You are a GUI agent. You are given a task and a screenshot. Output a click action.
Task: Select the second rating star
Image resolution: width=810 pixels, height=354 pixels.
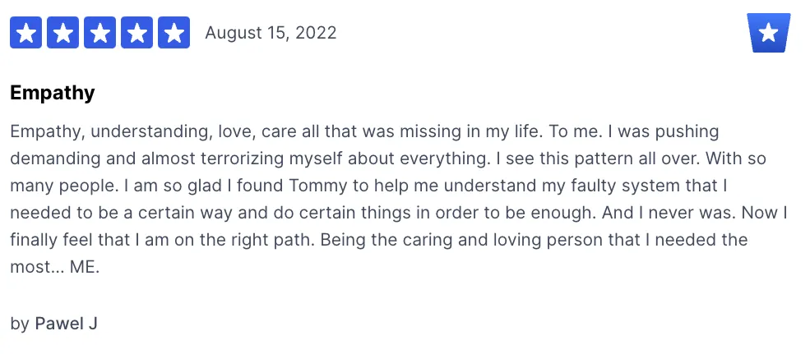pyautogui.click(x=63, y=33)
